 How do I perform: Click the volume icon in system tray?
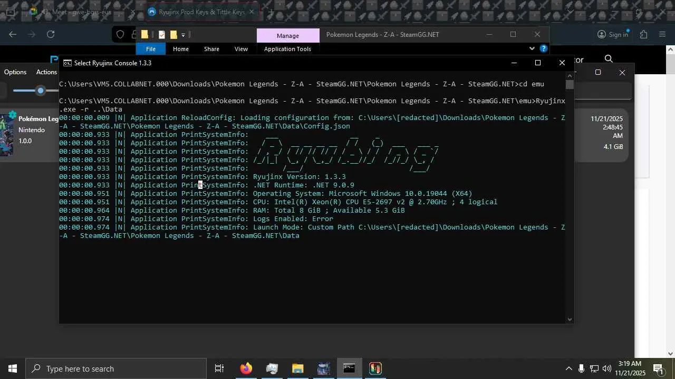pos(607,368)
